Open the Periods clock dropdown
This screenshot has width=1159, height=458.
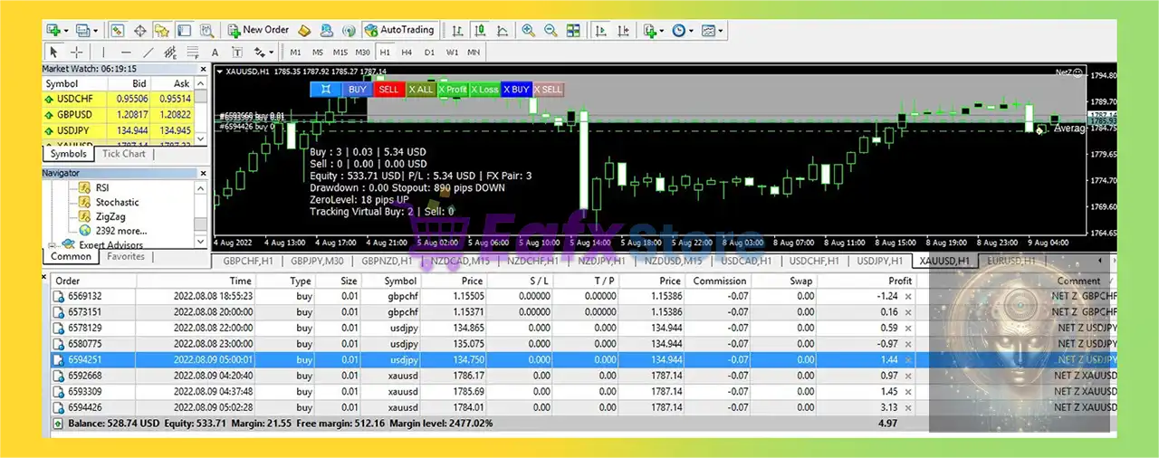click(691, 30)
